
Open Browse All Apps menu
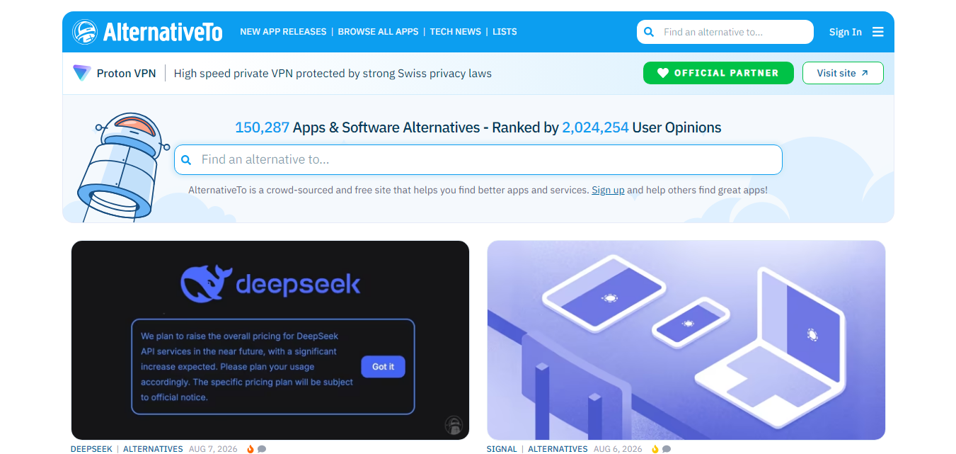tap(378, 32)
